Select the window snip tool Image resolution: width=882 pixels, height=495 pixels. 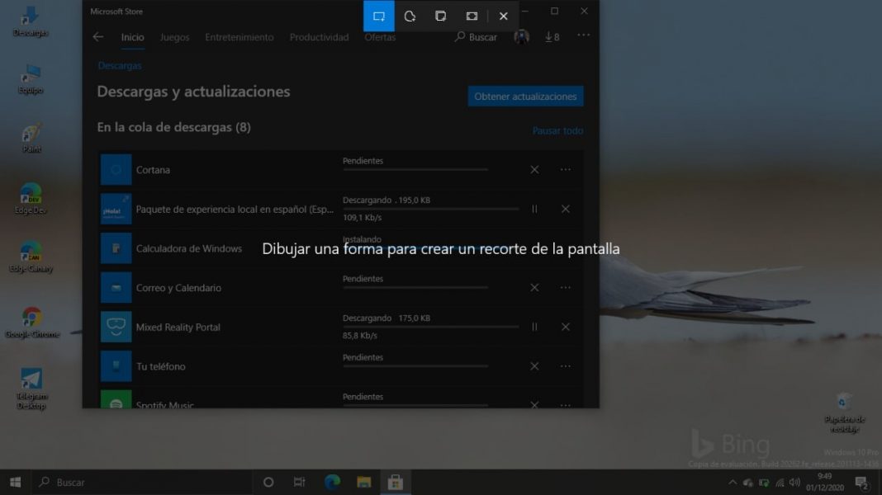click(x=440, y=16)
